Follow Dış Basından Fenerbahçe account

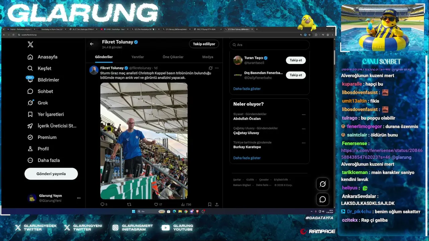(296, 75)
